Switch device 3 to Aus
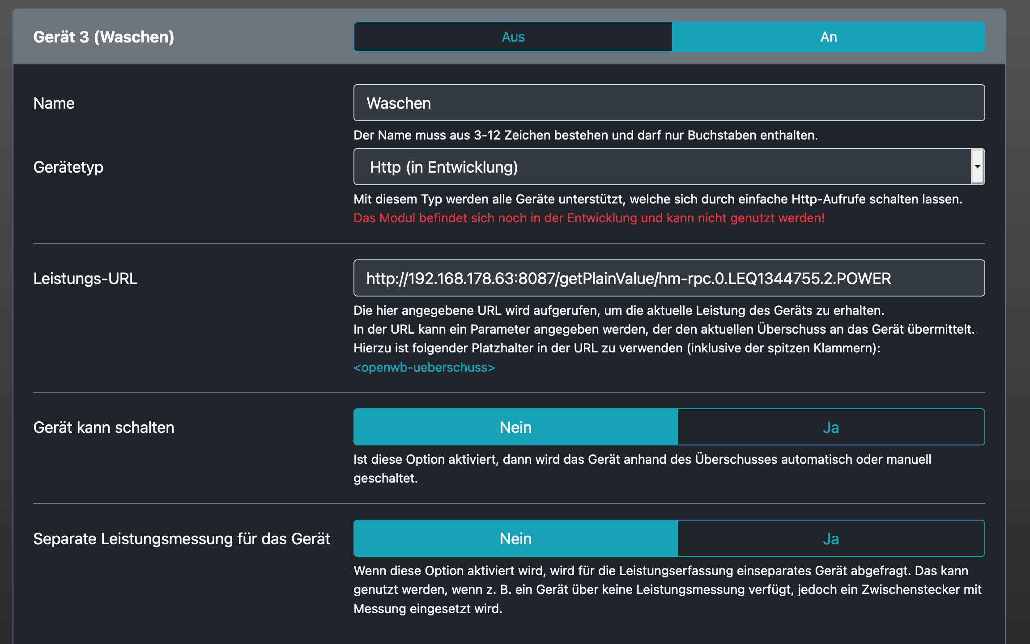The height and width of the screenshot is (644, 1030). (x=513, y=37)
